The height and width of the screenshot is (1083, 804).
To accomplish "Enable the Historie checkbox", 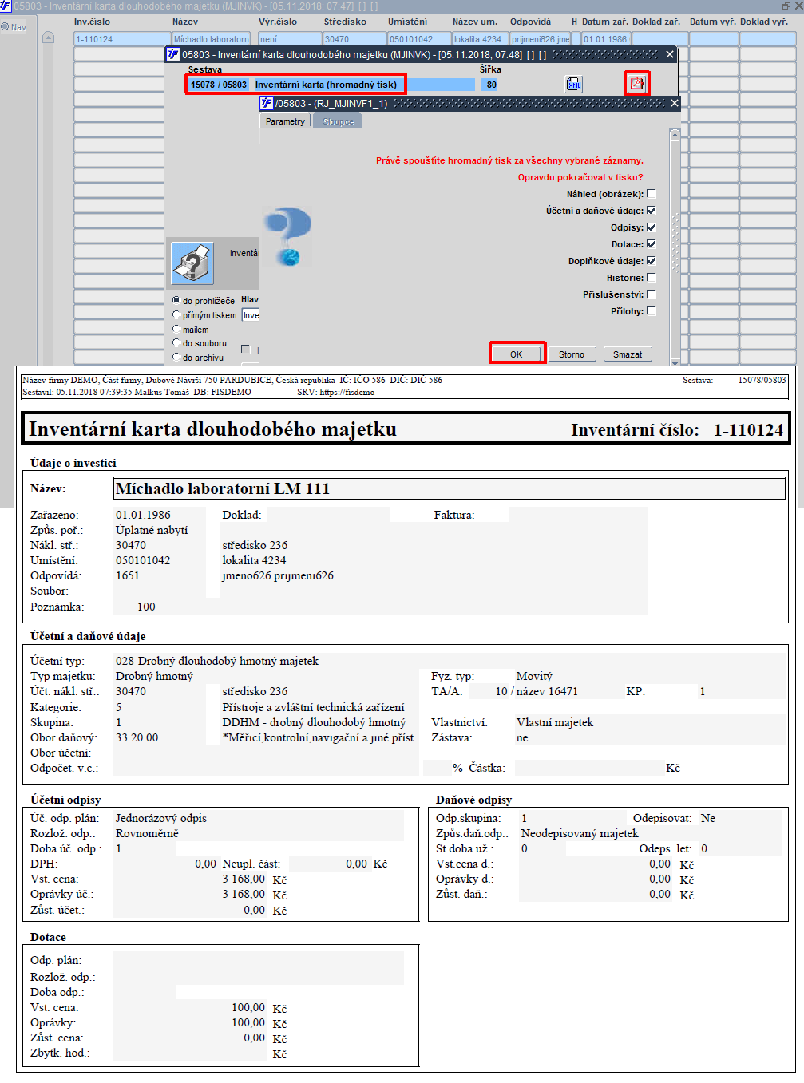I will [651, 278].
